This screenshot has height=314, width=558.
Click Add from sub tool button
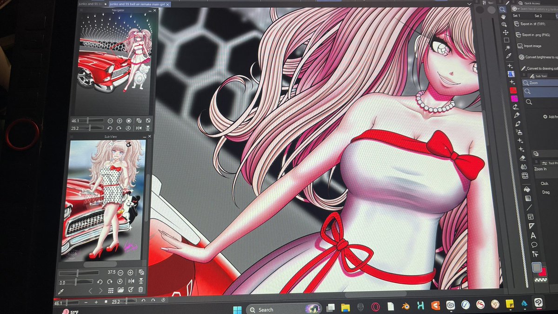(x=551, y=116)
